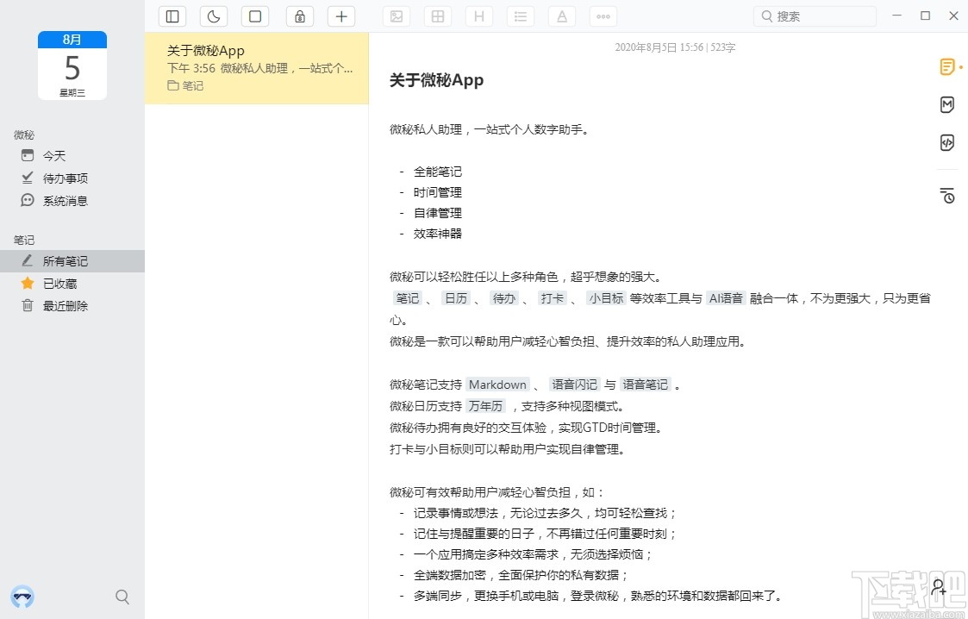Click the lock note icon
This screenshot has height=619, width=968.
[x=300, y=16]
